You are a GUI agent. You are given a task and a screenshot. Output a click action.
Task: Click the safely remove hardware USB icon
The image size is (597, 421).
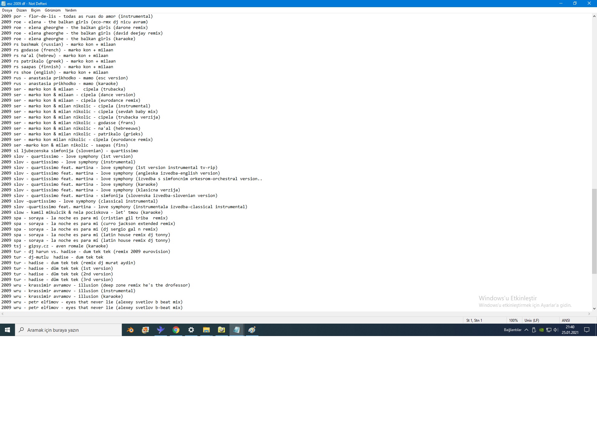click(534, 330)
